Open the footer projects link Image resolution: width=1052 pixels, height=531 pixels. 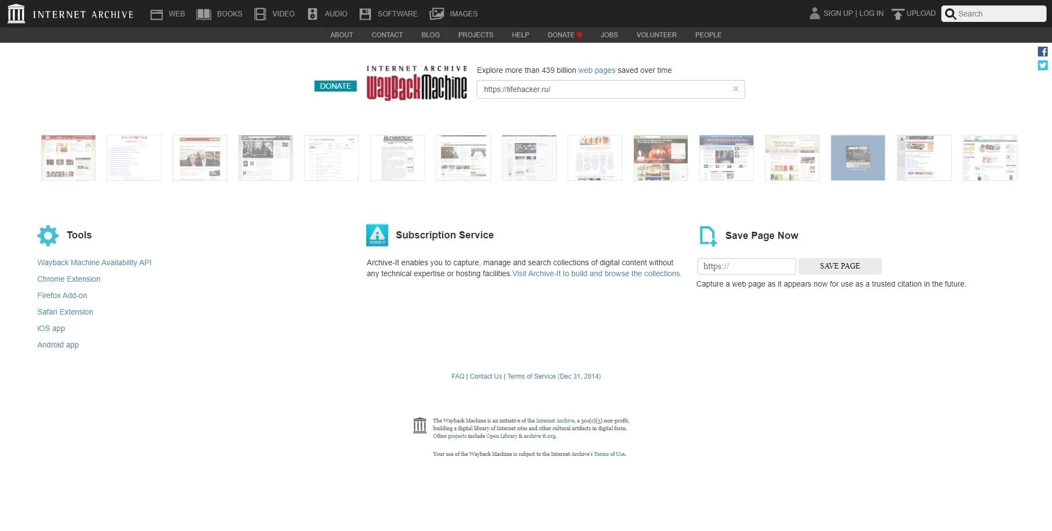457,436
